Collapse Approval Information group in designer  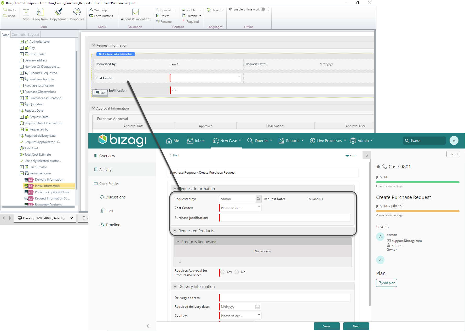coord(94,108)
